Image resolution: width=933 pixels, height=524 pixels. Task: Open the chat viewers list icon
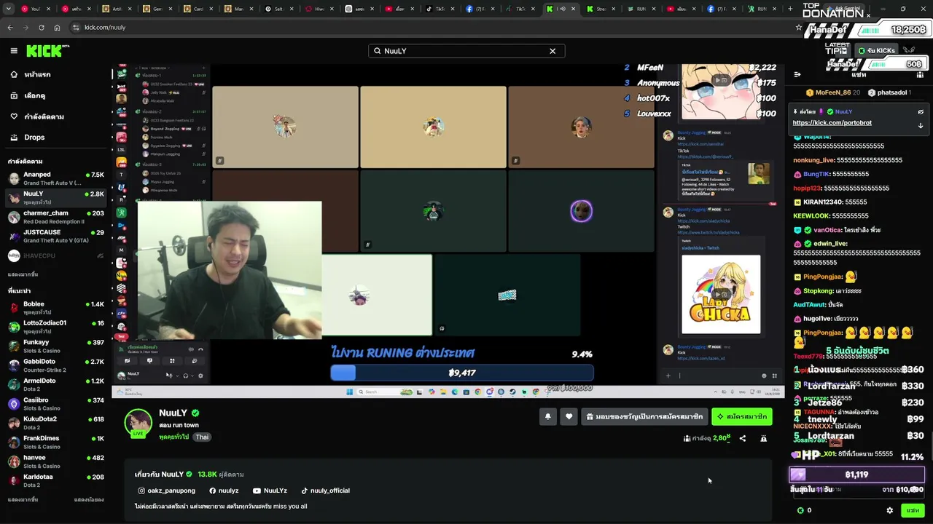pyautogui.click(x=921, y=74)
